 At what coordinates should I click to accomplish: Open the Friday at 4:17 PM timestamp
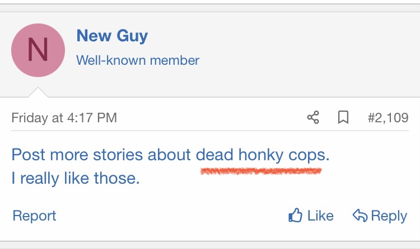coord(64,118)
